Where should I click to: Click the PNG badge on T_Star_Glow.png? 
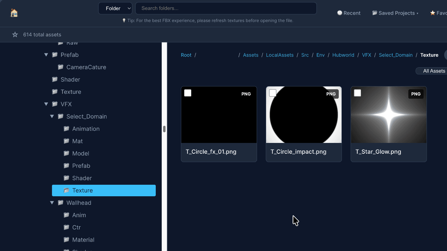tap(416, 94)
